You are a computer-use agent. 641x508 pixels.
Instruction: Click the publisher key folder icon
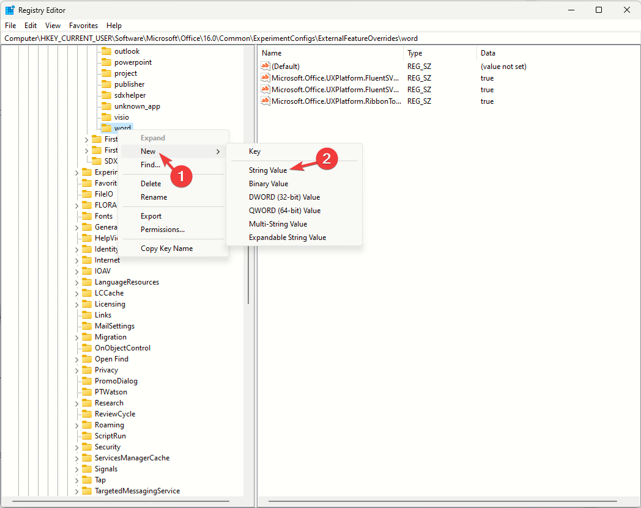[106, 84]
